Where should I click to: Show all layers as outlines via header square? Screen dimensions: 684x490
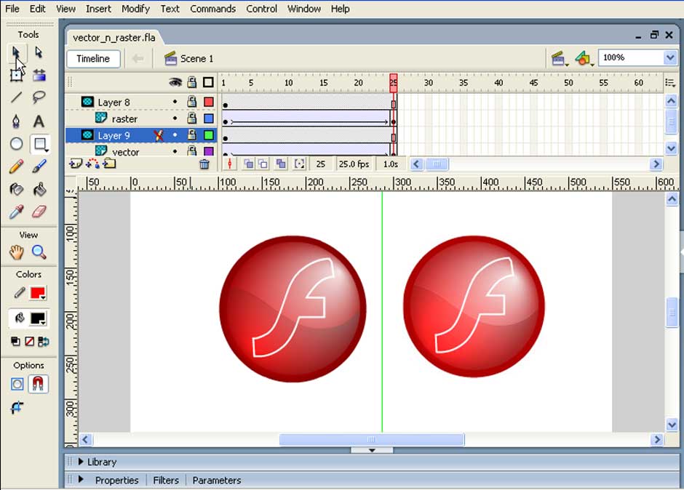[209, 82]
